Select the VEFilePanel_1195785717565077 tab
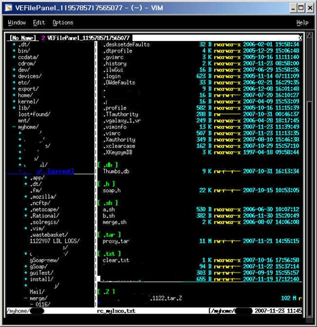 click(88, 38)
